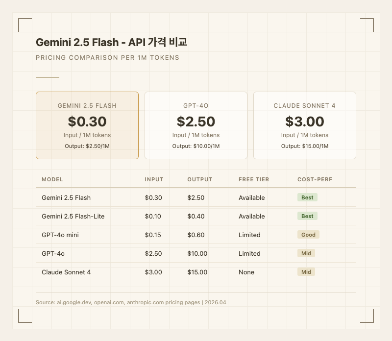Viewport: 392px width, 341px height.
Task: Click the $0.10 input price cell
Action: point(153,216)
